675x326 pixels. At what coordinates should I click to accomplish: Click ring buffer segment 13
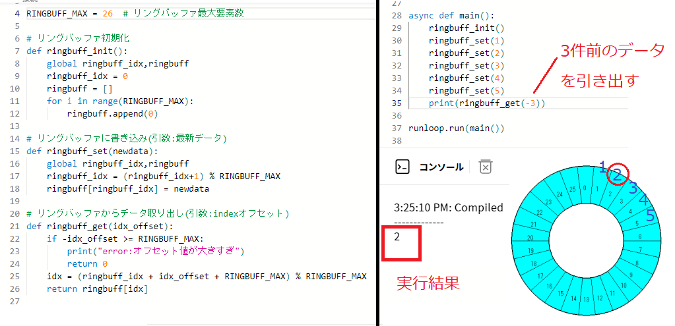[585, 299]
